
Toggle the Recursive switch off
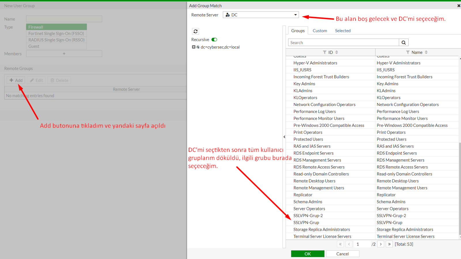(214, 40)
